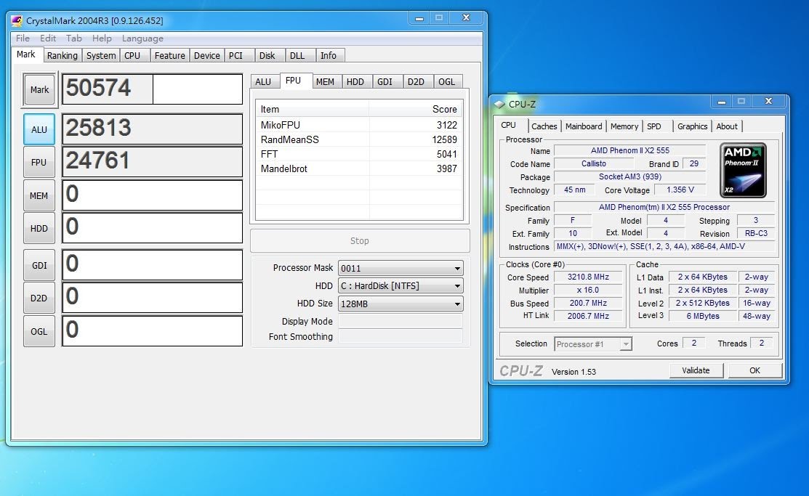Expand the Processor Mask dropdown

click(x=401, y=268)
